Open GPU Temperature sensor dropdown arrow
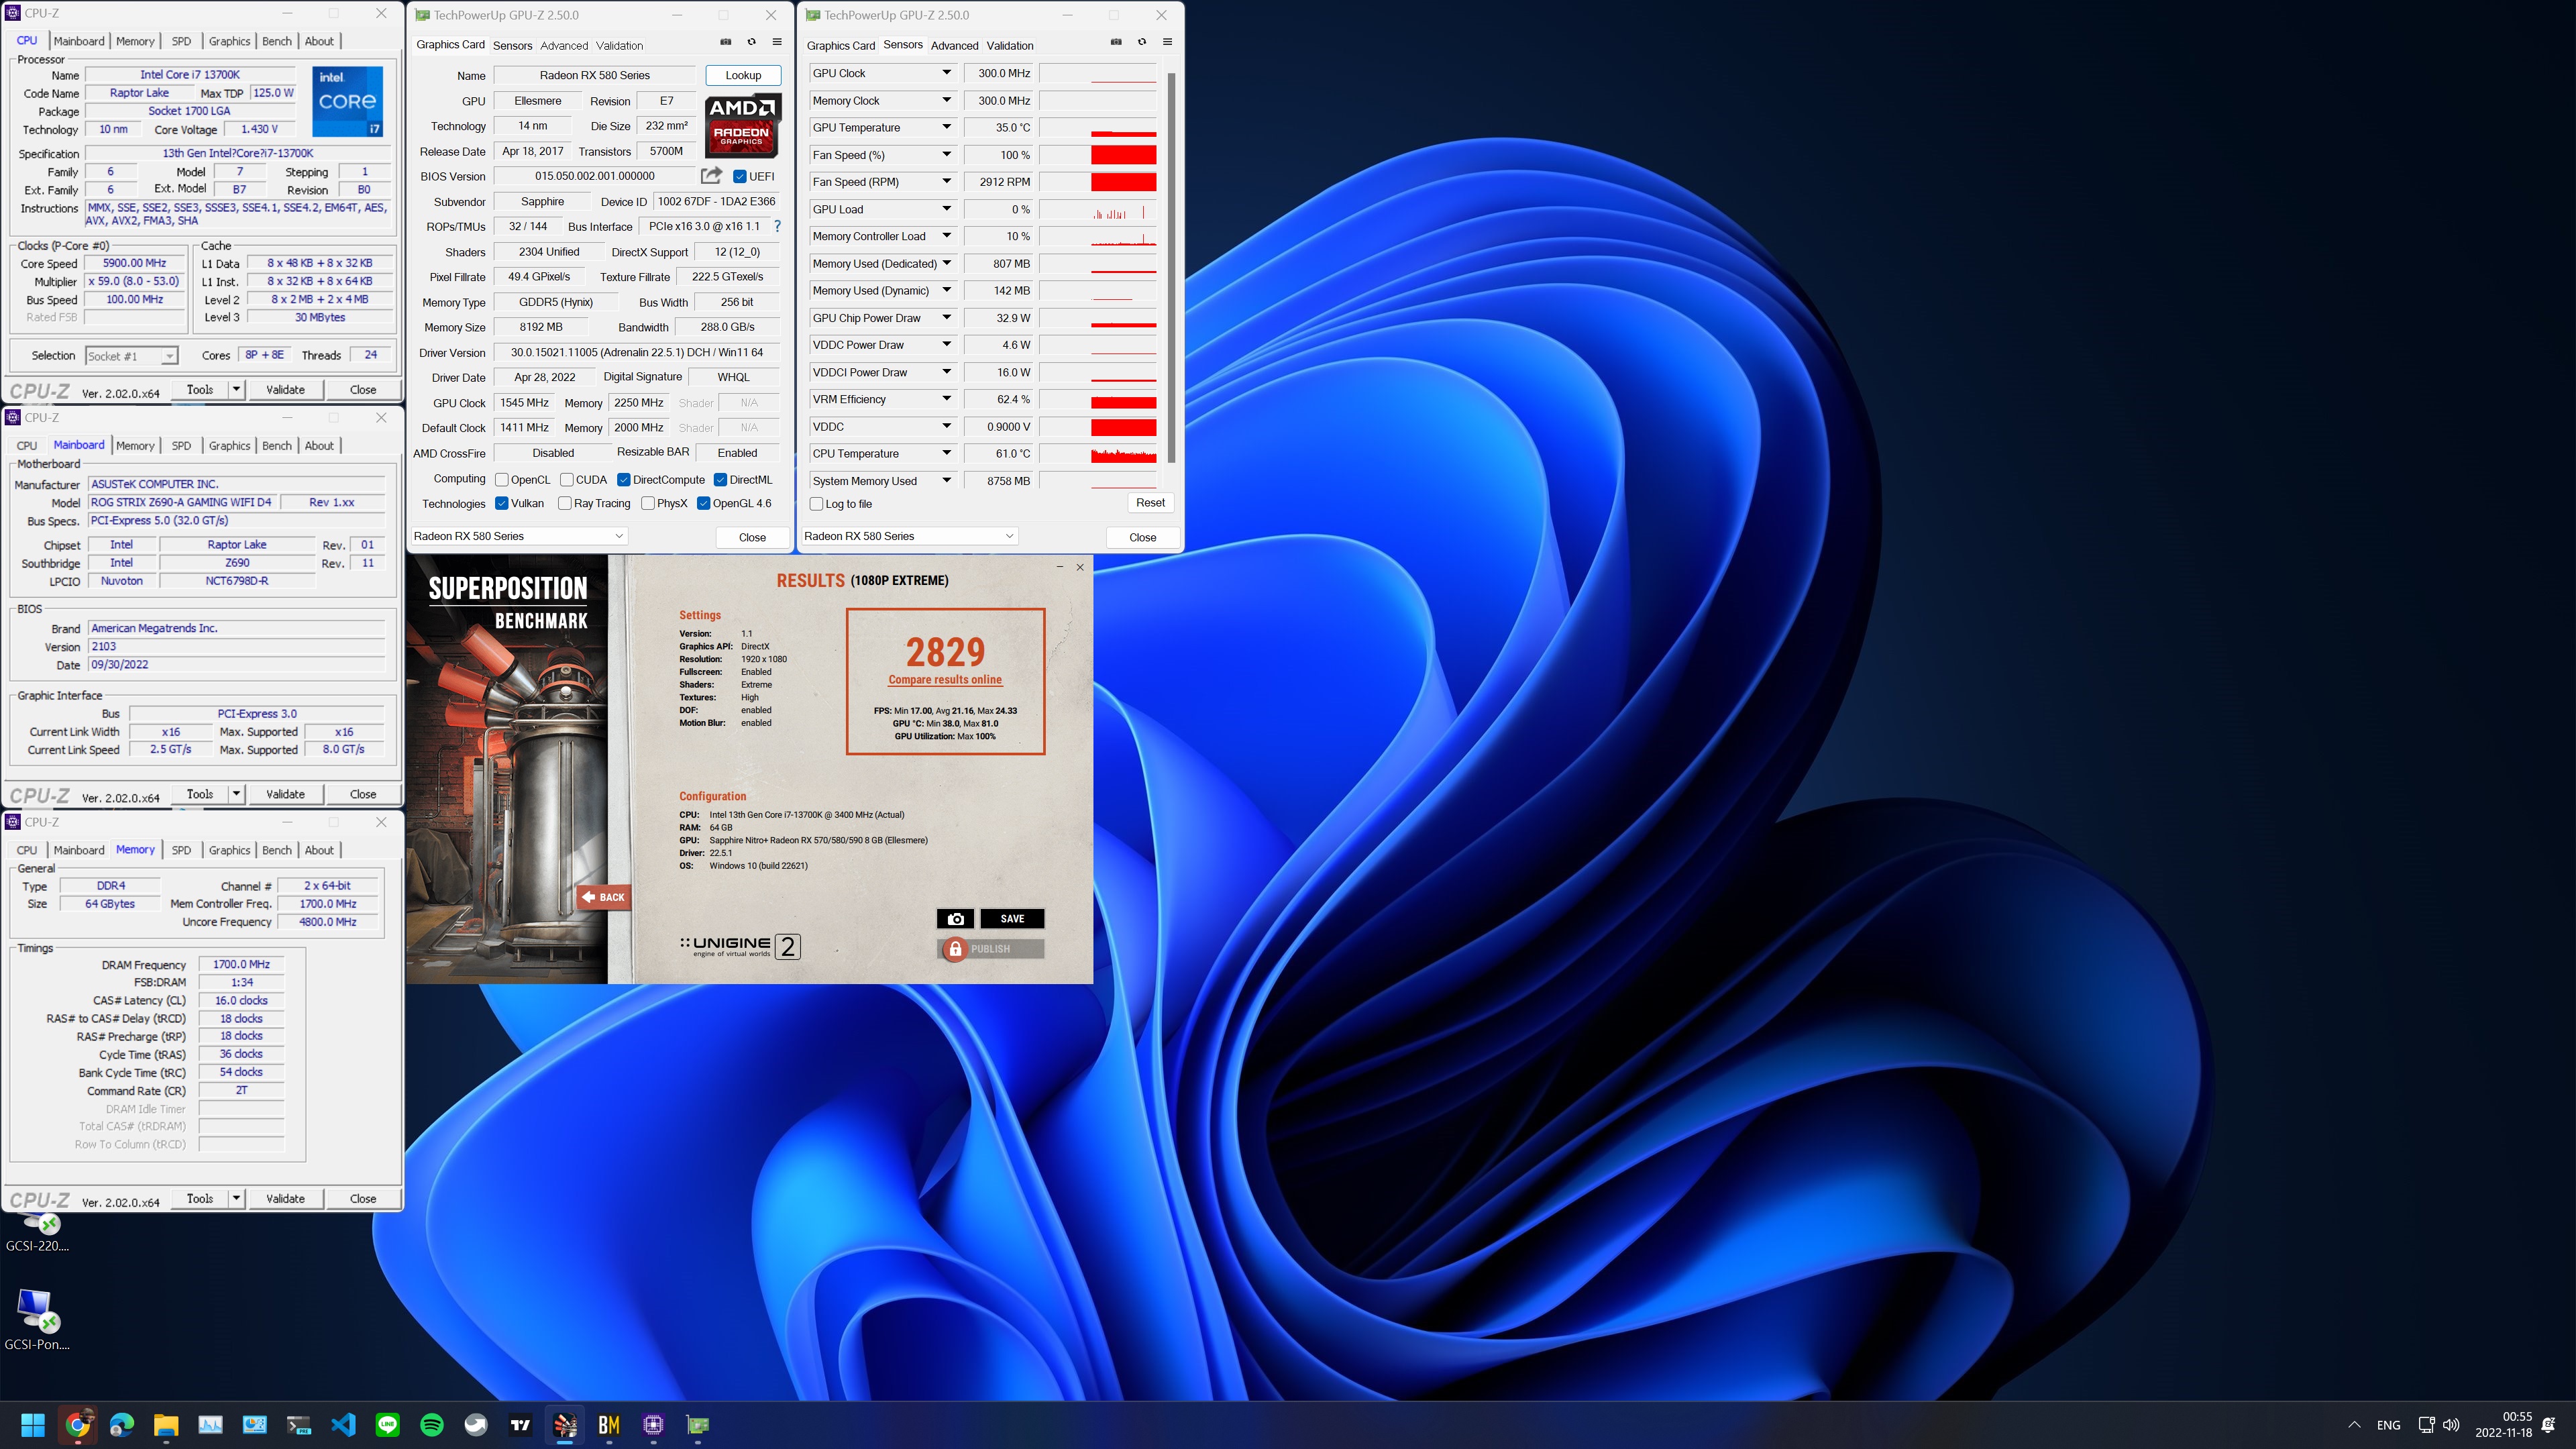The height and width of the screenshot is (1449, 2576). [x=946, y=127]
